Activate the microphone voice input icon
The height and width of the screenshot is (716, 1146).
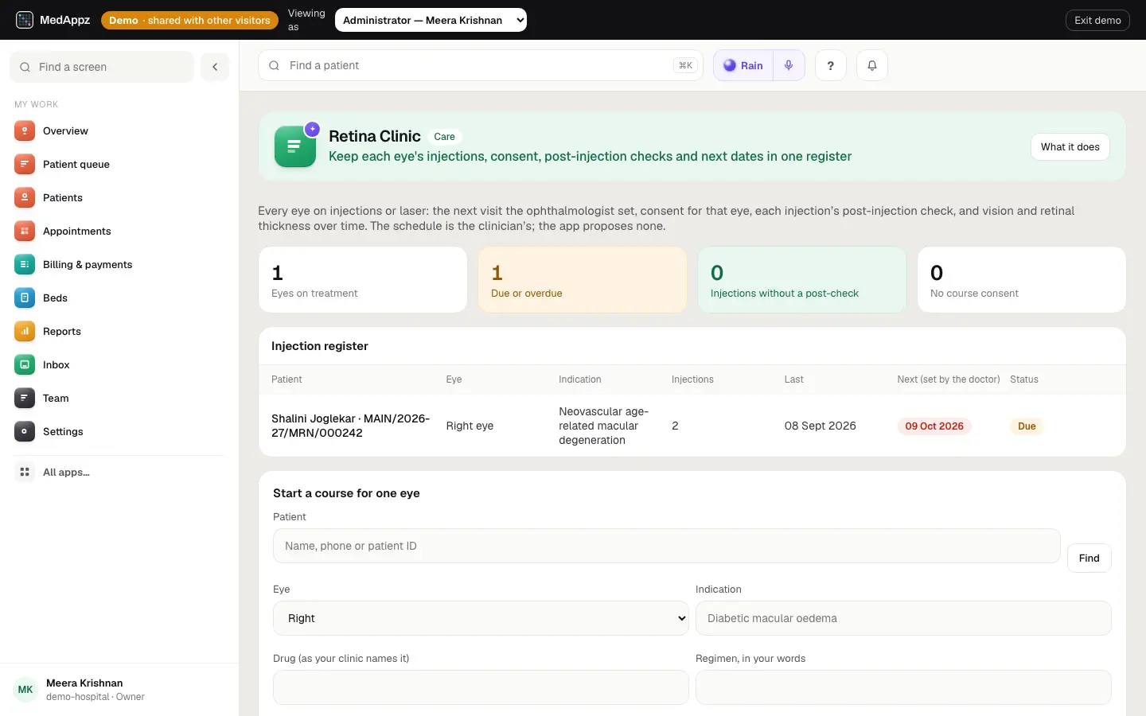point(789,65)
